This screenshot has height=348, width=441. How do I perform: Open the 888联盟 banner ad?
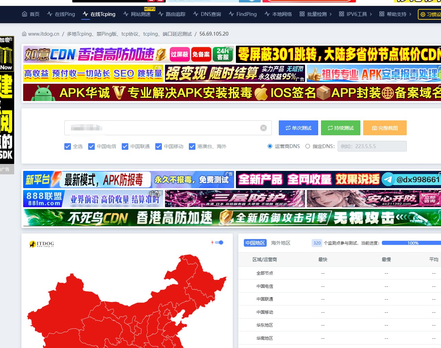(93, 199)
